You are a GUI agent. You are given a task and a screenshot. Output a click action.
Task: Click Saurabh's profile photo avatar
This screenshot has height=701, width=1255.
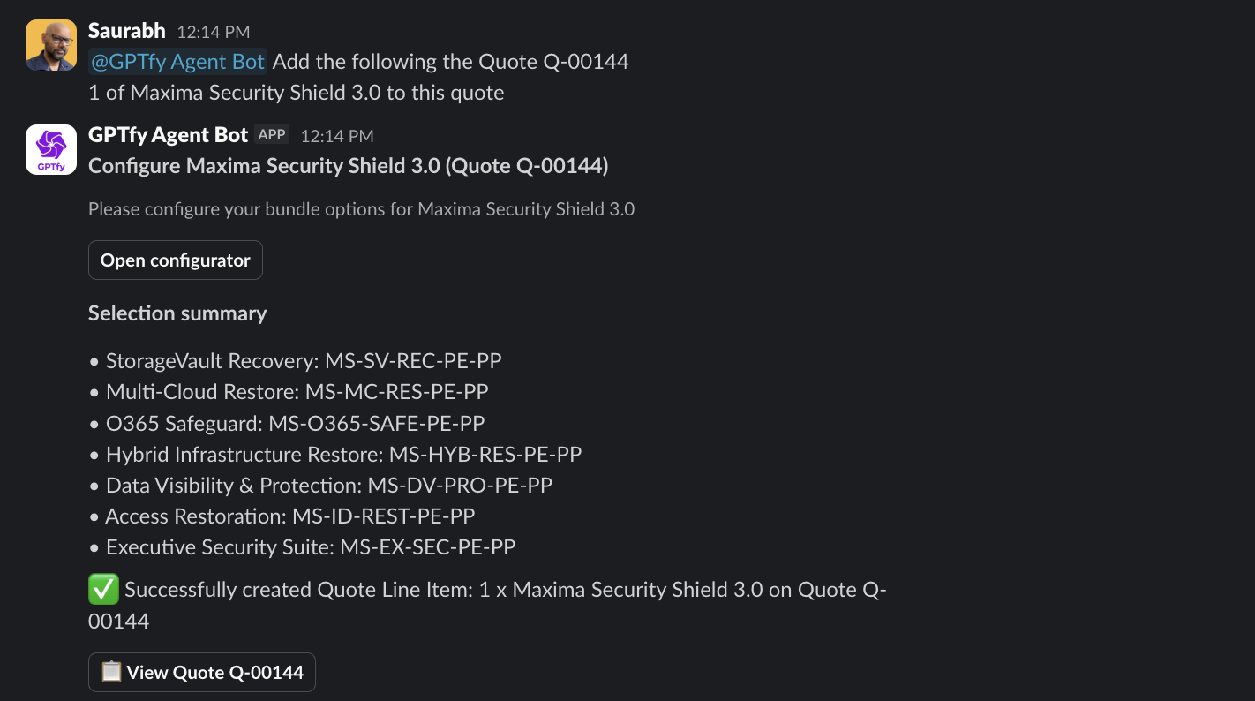(x=51, y=45)
